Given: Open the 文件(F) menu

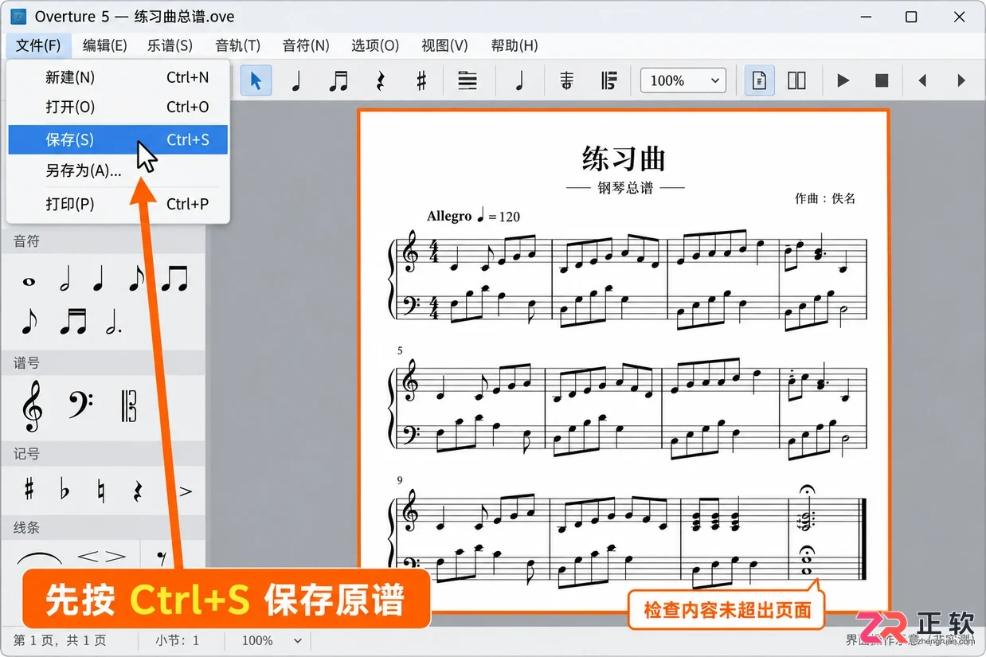Looking at the screenshot, I should click(x=38, y=45).
